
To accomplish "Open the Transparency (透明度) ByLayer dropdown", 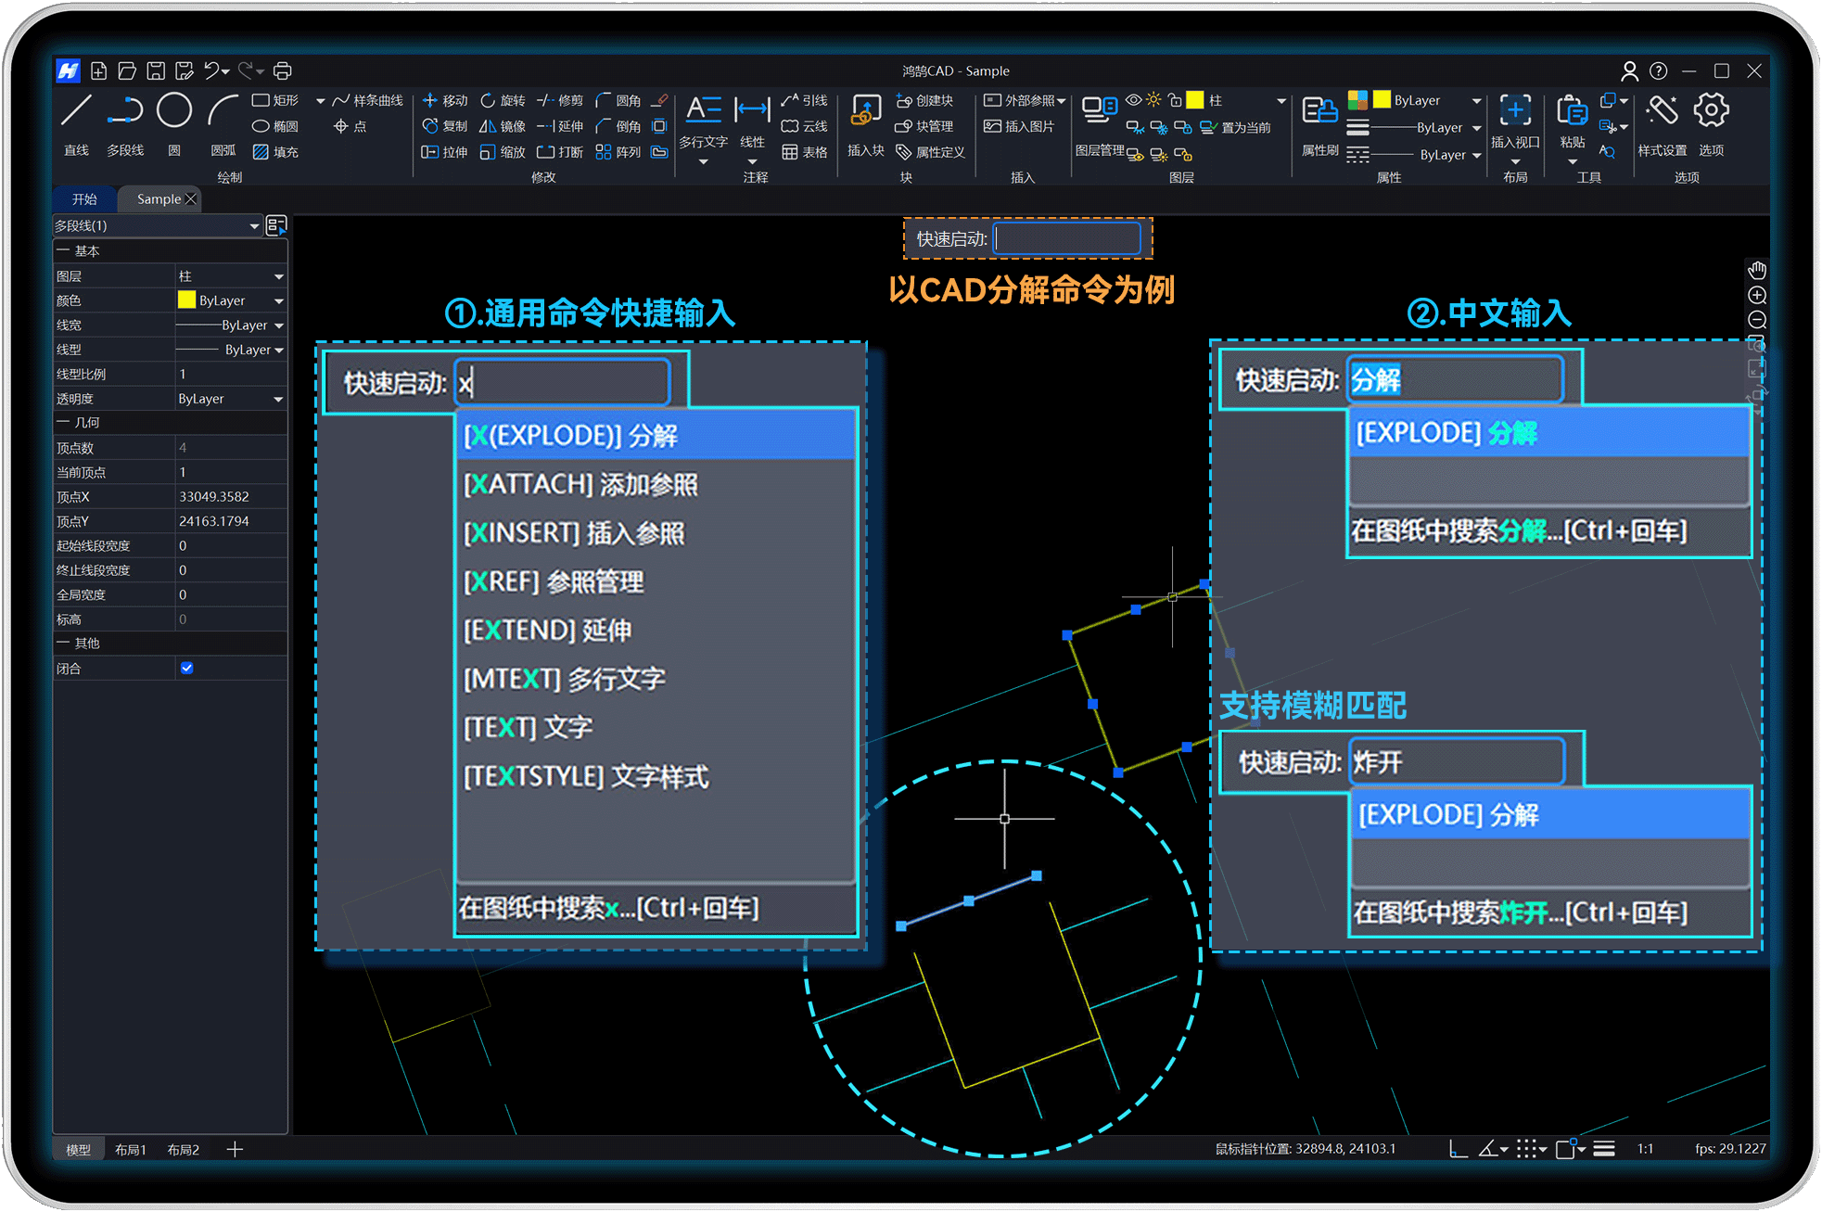I will point(278,399).
